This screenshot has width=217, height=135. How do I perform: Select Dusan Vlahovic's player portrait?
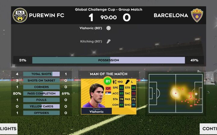[x=96, y=95]
